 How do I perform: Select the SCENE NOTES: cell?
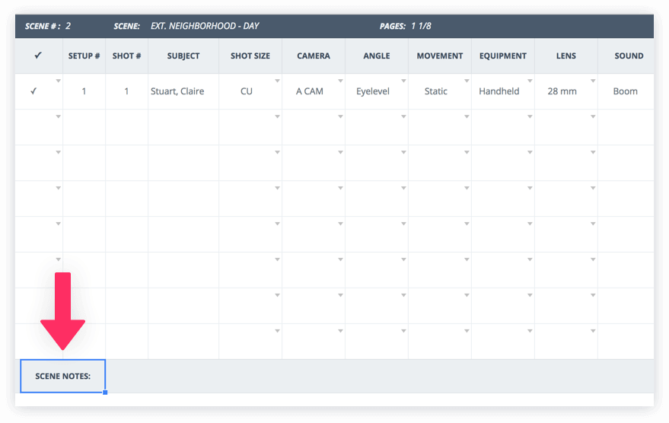[62, 376]
